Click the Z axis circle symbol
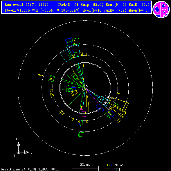The width and height of the screenshot is (171, 171). (18, 152)
